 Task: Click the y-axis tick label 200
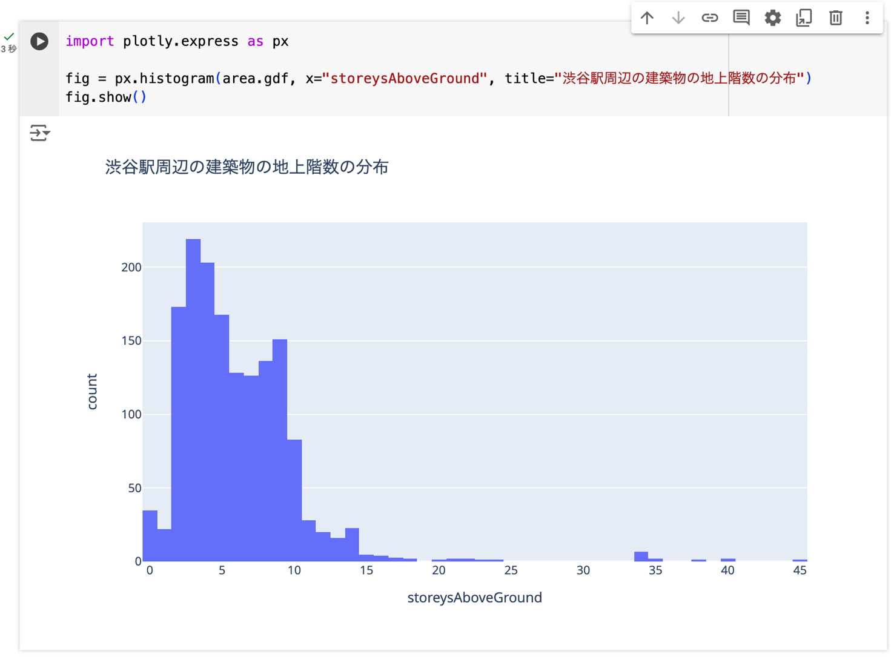tap(131, 267)
